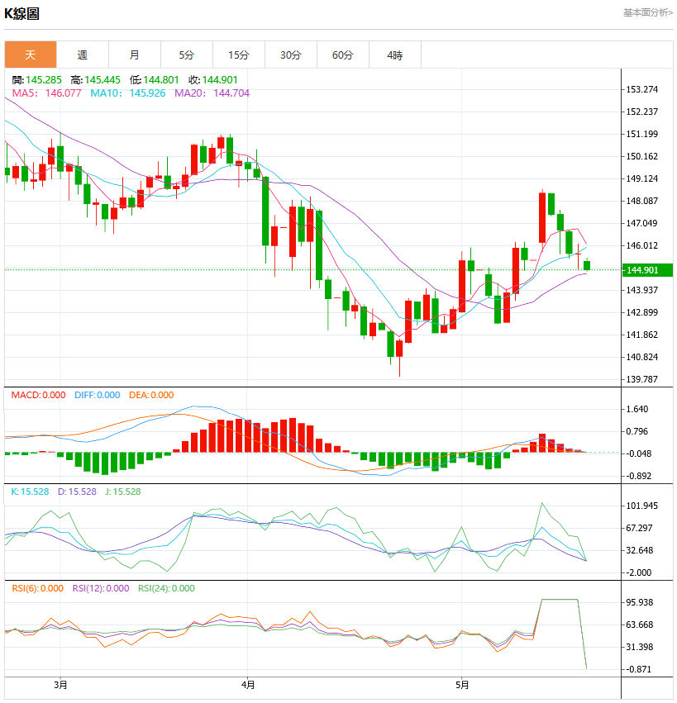
Task: Open the 5分 interval tab
Action: tap(187, 55)
